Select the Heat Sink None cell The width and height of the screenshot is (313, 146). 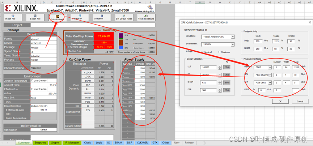click(43, 98)
